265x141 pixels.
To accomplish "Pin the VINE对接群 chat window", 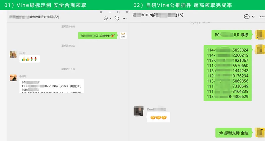I will [x=101, y=12].
